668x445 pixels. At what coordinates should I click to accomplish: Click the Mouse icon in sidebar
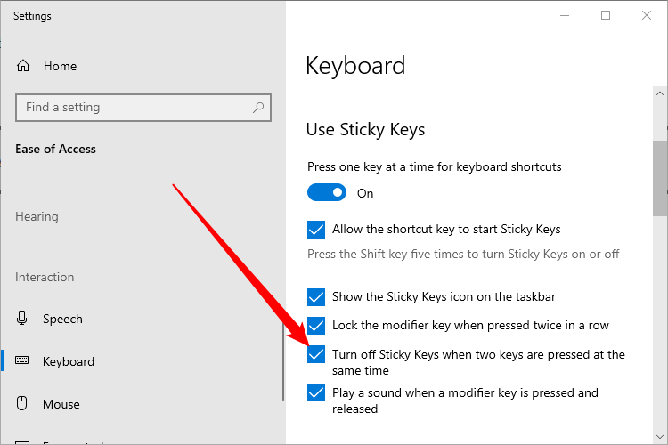[24, 404]
